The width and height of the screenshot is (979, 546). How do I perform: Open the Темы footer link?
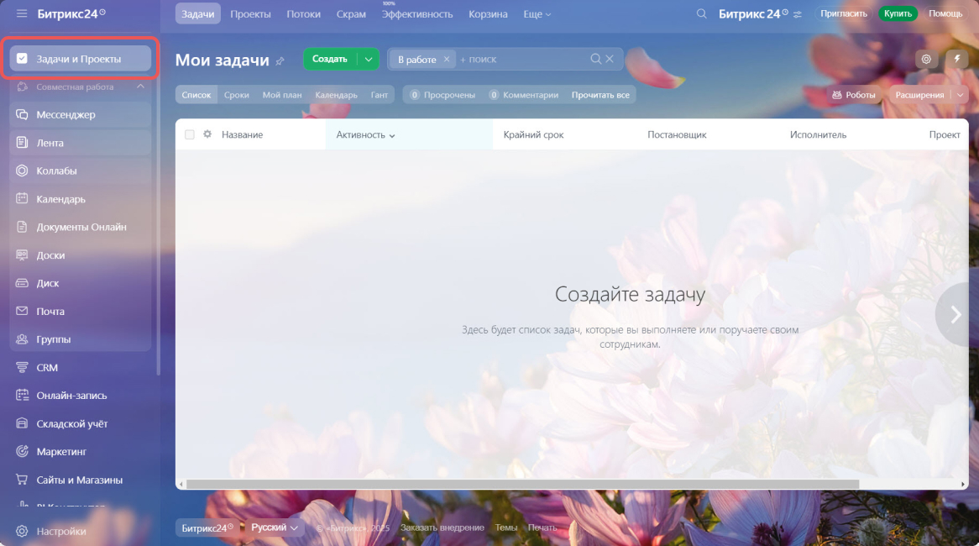506,528
